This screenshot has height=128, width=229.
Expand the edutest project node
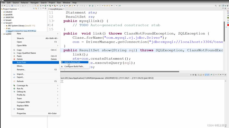[2, 12]
